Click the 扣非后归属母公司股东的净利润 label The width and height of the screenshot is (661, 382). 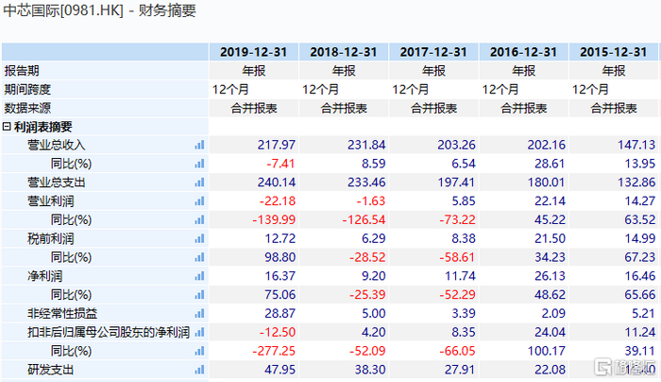point(109,332)
